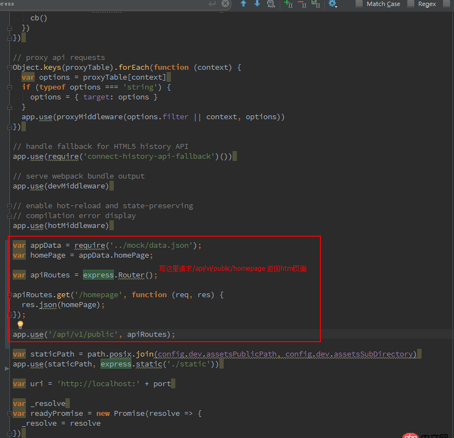Toggle the unlabeled checkbox right of Regex
The image size is (454, 438).
tap(446, 4)
